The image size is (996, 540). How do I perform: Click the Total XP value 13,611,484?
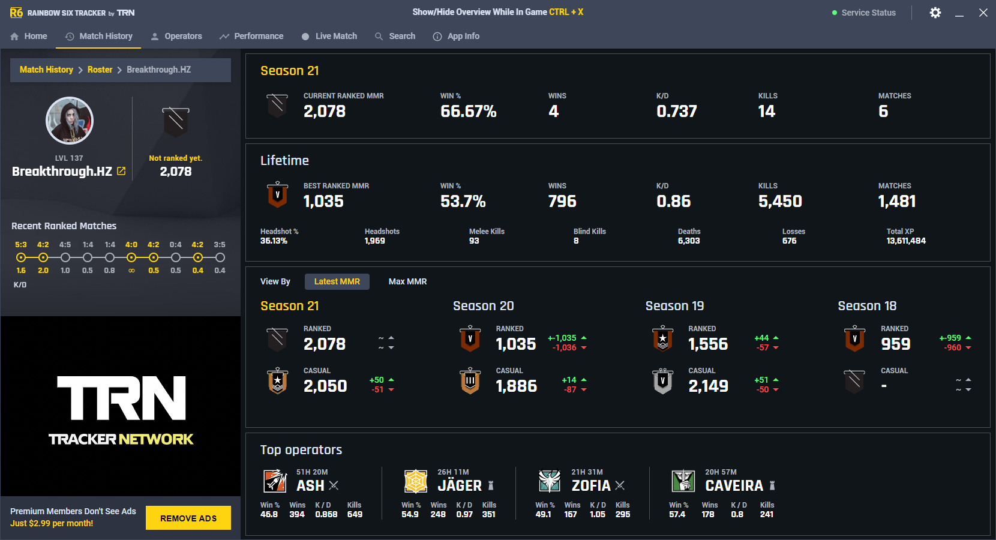click(x=906, y=241)
